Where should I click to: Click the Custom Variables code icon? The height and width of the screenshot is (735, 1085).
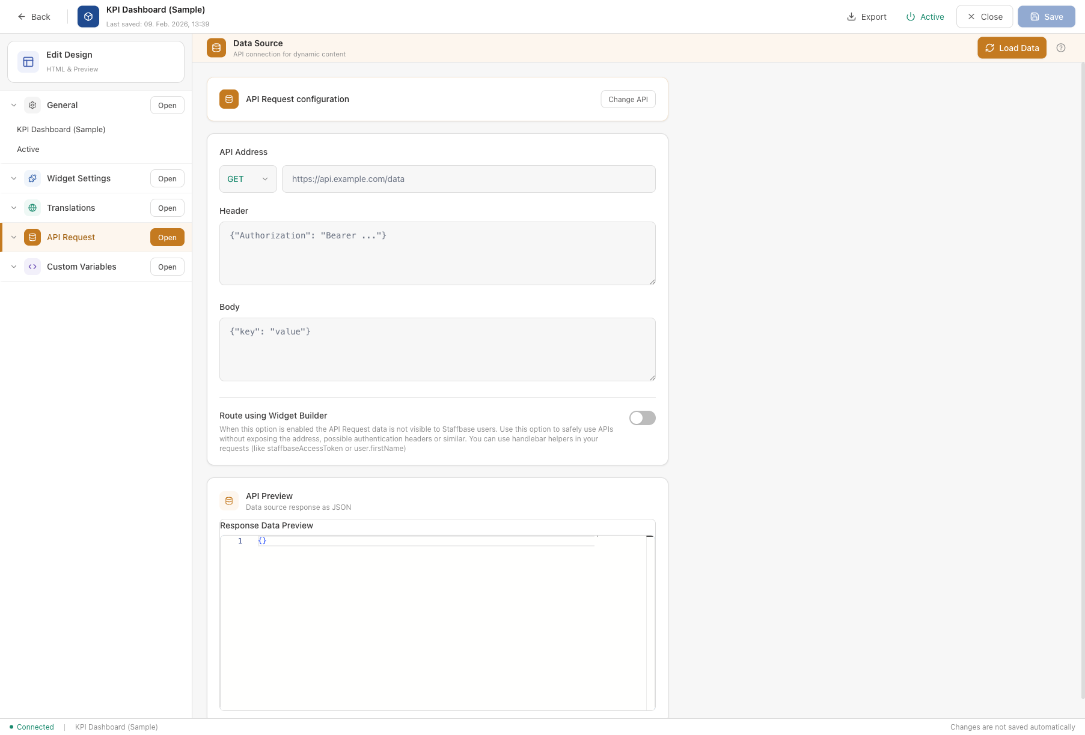(32, 267)
